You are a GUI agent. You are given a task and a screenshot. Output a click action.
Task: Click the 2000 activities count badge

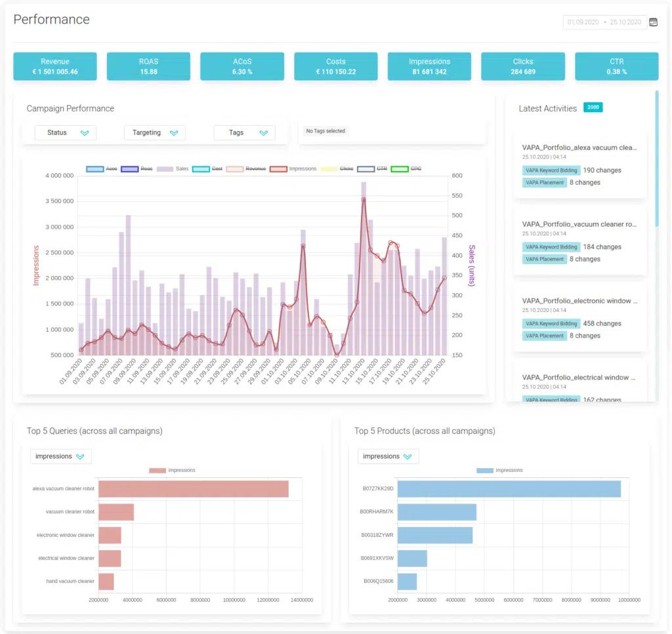tap(593, 108)
